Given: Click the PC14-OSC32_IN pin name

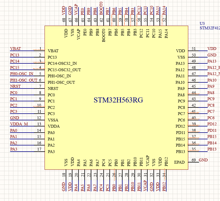Looking at the screenshot, I should (62, 63).
